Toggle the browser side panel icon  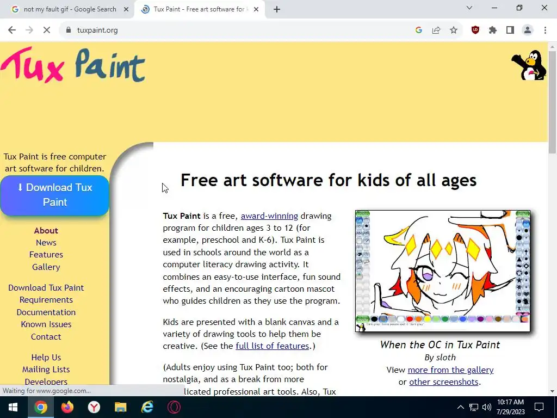[510, 30]
